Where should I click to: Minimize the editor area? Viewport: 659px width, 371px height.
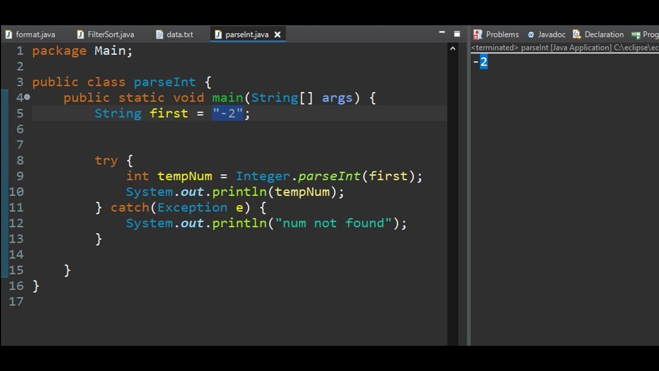[x=442, y=32]
